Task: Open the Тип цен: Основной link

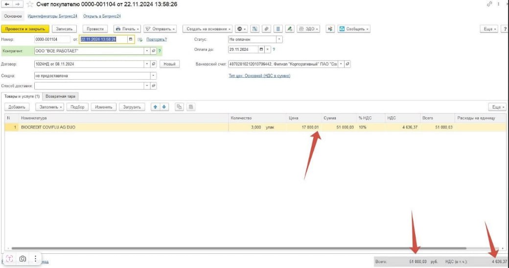Action: point(259,76)
